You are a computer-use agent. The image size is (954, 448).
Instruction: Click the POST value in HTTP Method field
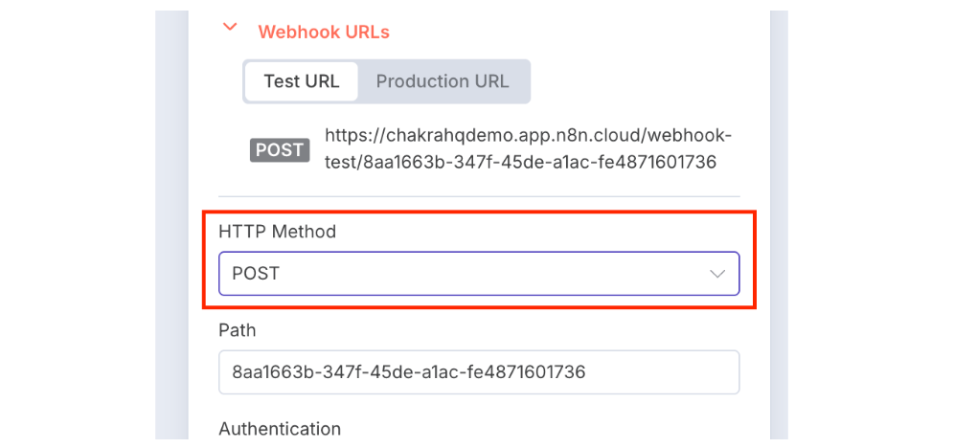256,274
